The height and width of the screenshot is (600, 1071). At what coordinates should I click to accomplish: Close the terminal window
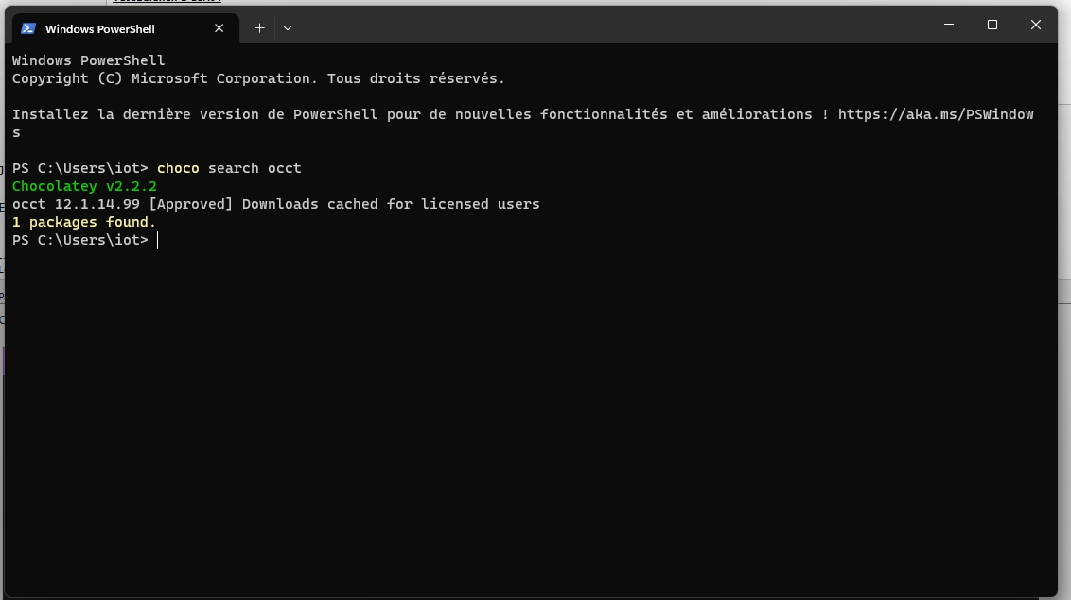pyautogui.click(x=1036, y=26)
